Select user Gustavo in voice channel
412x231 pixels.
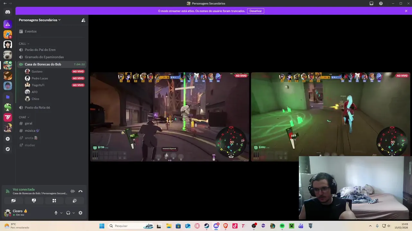pyautogui.click(x=54, y=72)
